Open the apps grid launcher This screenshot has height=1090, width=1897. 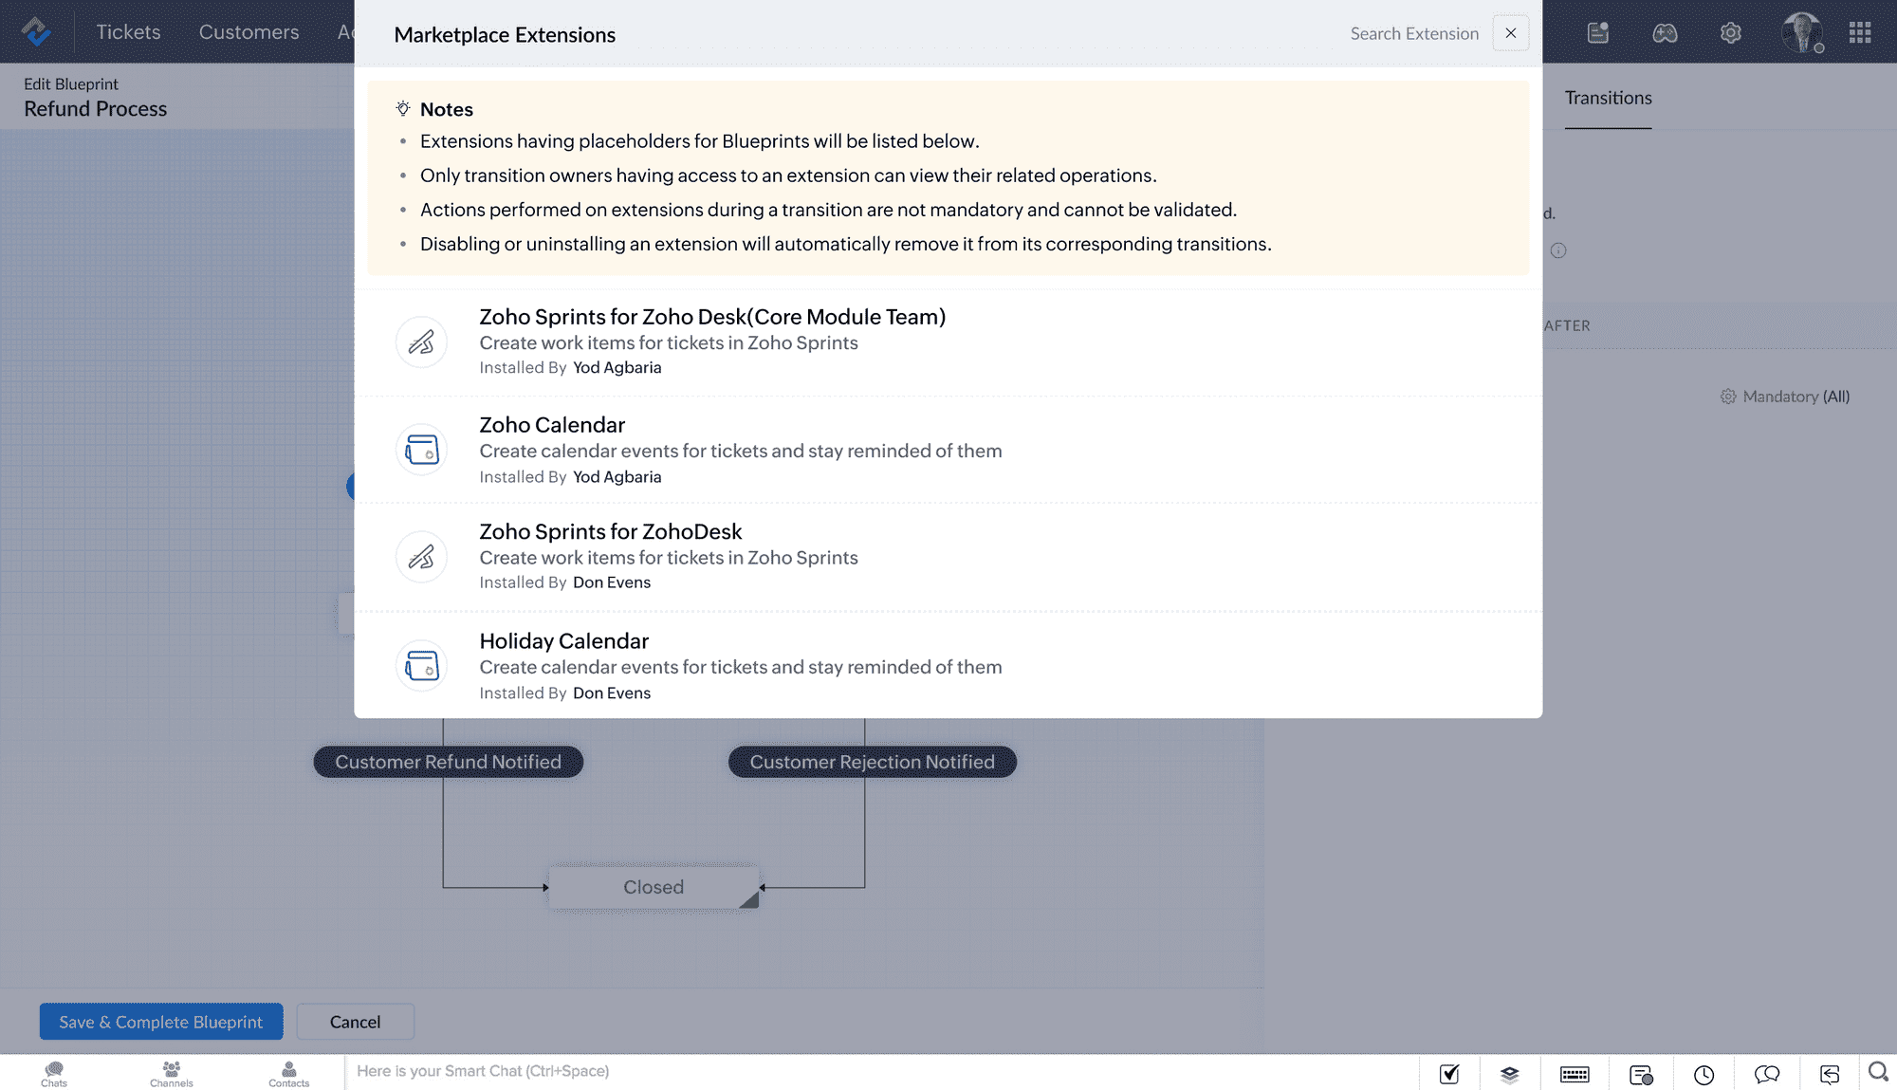point(1860,33)
